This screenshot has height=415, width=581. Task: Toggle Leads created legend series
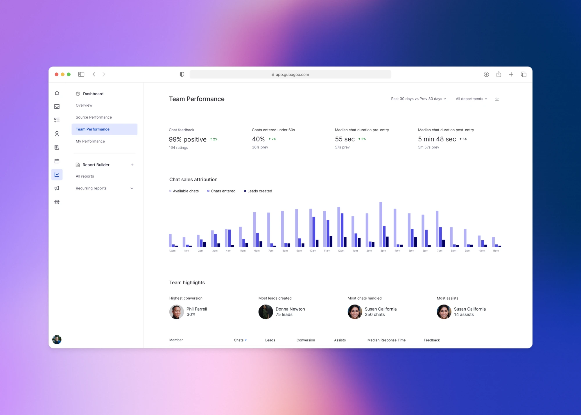(x=258, y=191)
